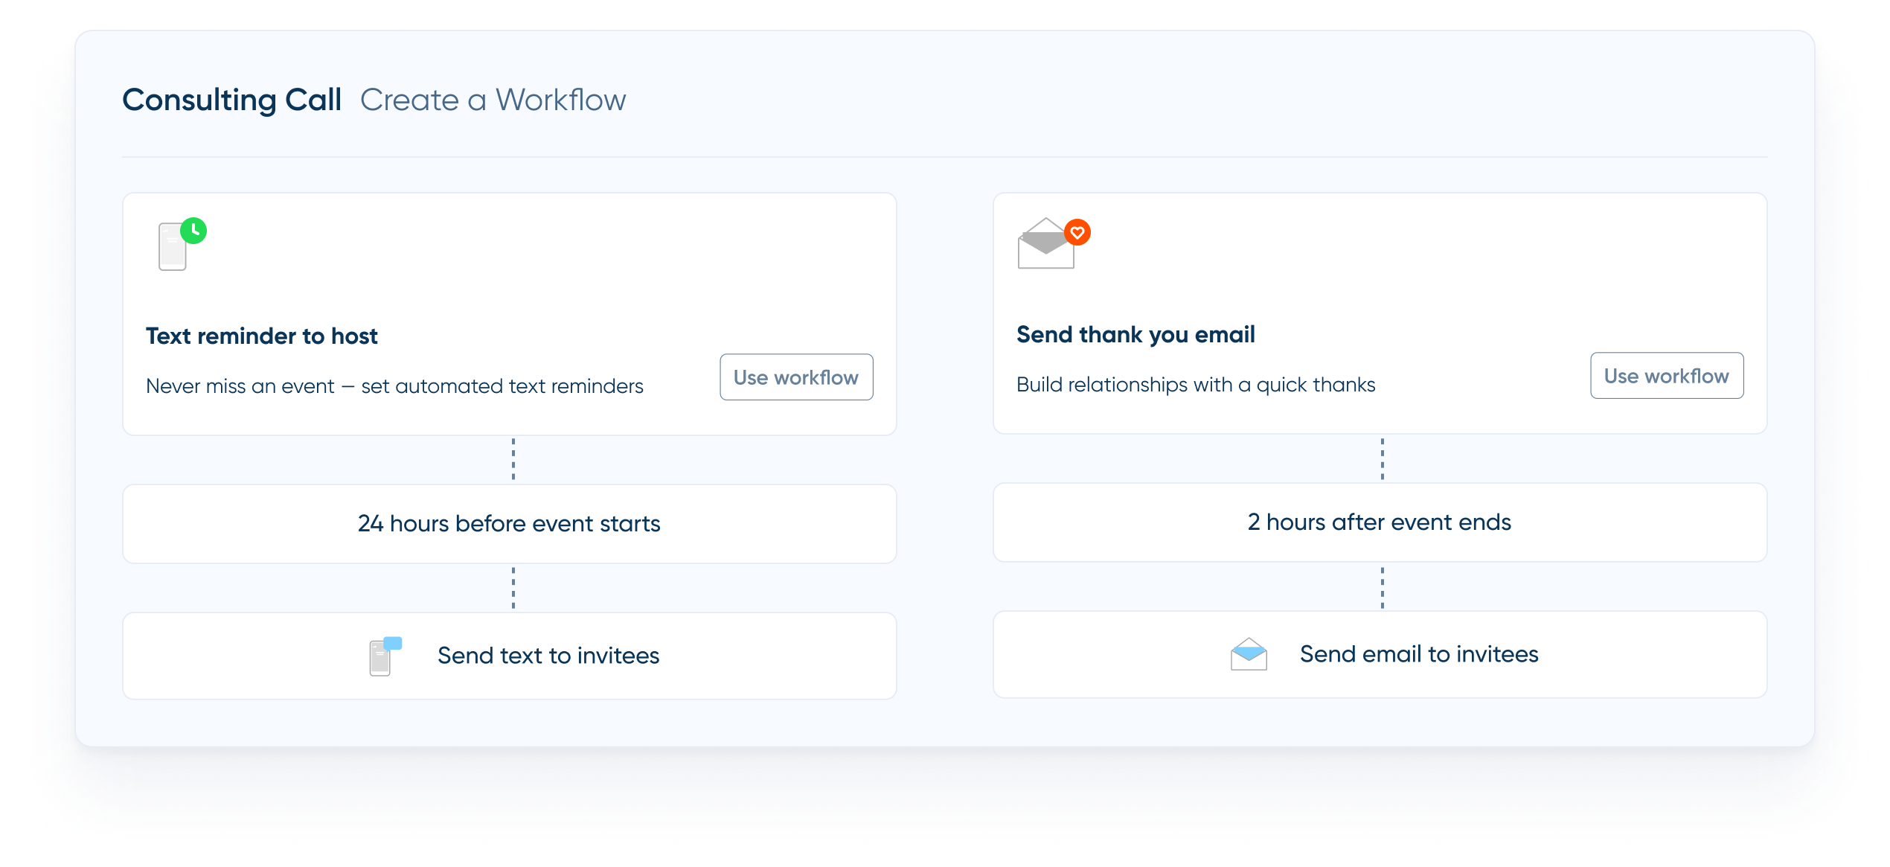Screen dimensions: 1890x867
Task: Click the open envelope thank-you icon
Action: 1045,246
